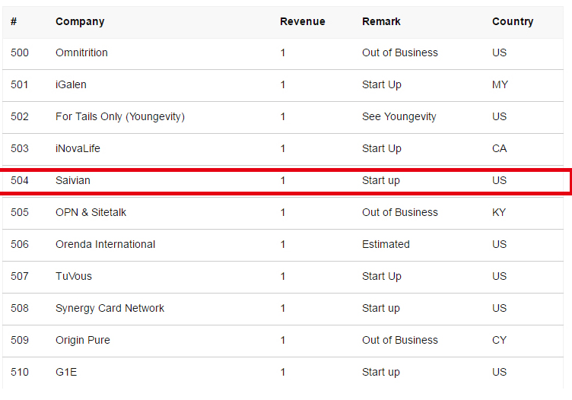Open the iNovaLife company link
The width and height of the screenshot is (572, 400).
tap(78, 148)
